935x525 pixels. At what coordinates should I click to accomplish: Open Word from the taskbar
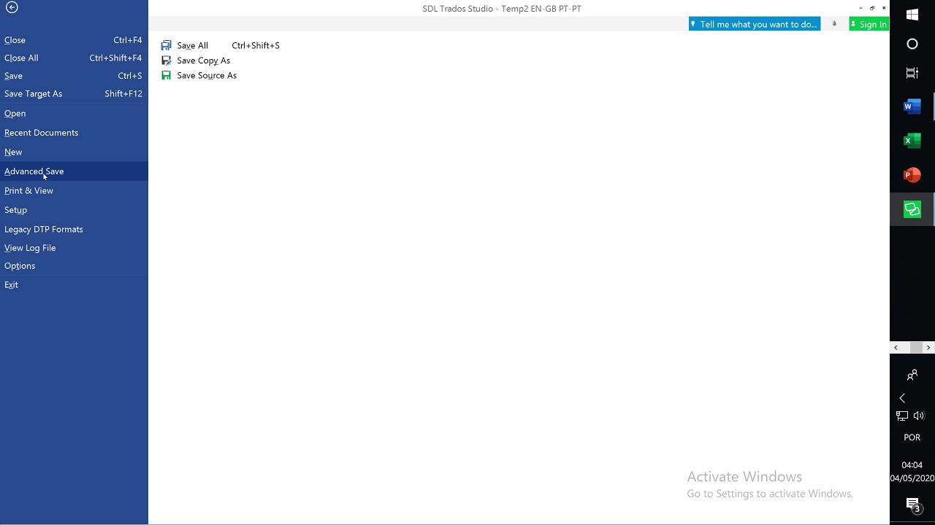(x=912, y=106)
